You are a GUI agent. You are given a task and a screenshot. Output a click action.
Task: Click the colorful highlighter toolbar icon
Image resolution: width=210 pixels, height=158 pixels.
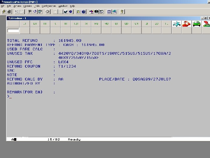coord(91,12)
